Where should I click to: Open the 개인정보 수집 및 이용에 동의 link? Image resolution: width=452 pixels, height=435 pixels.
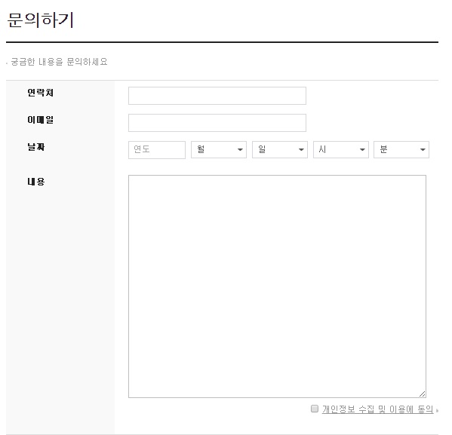[x=377, y=409]
